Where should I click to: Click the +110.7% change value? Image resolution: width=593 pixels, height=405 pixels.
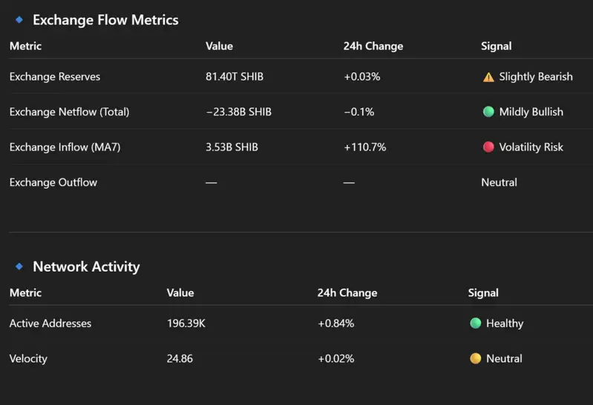[365, 147]
